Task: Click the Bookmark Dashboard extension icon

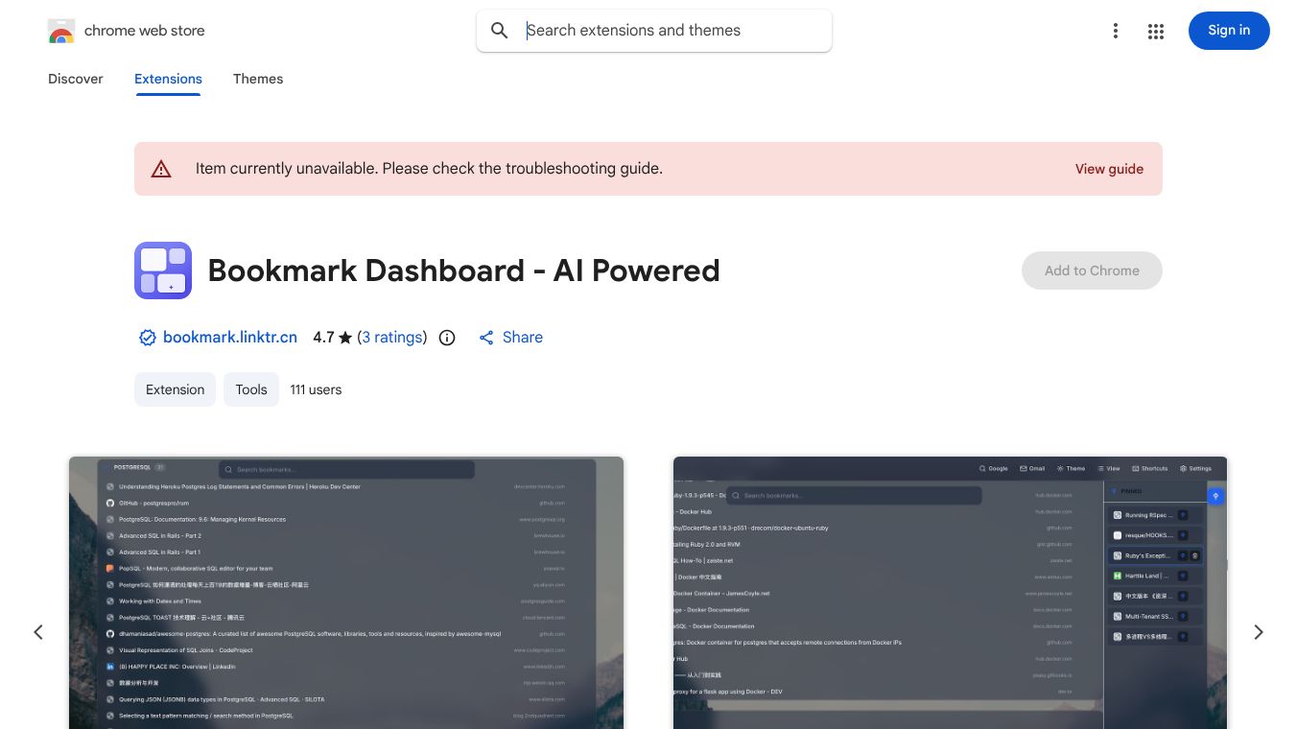Action: [x=163, y=270]
